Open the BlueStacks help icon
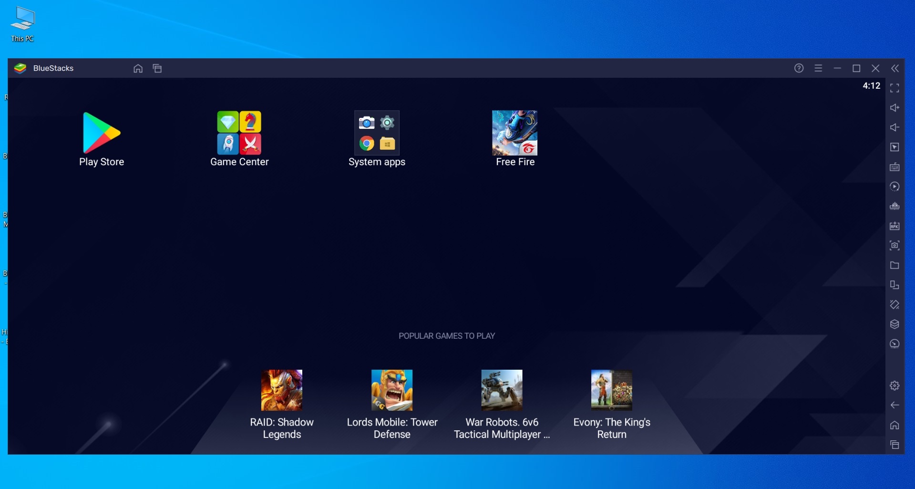915x489 pixels. pos(799,68)
